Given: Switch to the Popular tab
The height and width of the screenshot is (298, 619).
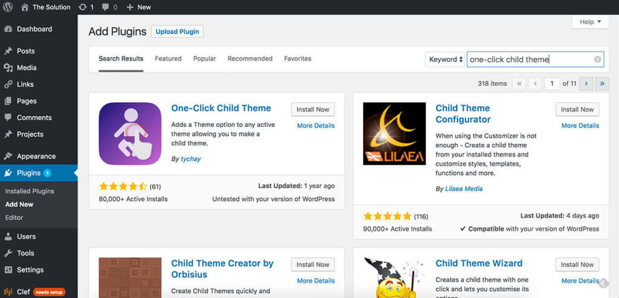Looking at the screenshot, I should pyautogui.click(x=204, y=59).
